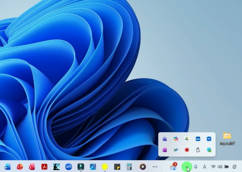Open Microsoft Teams in hidden icons tray
Screen dimensions: 242x172
165,139
